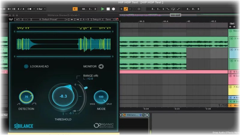Toggle the Loop switch in transport
The image size is (240, 135).
(x=173, y=9)
